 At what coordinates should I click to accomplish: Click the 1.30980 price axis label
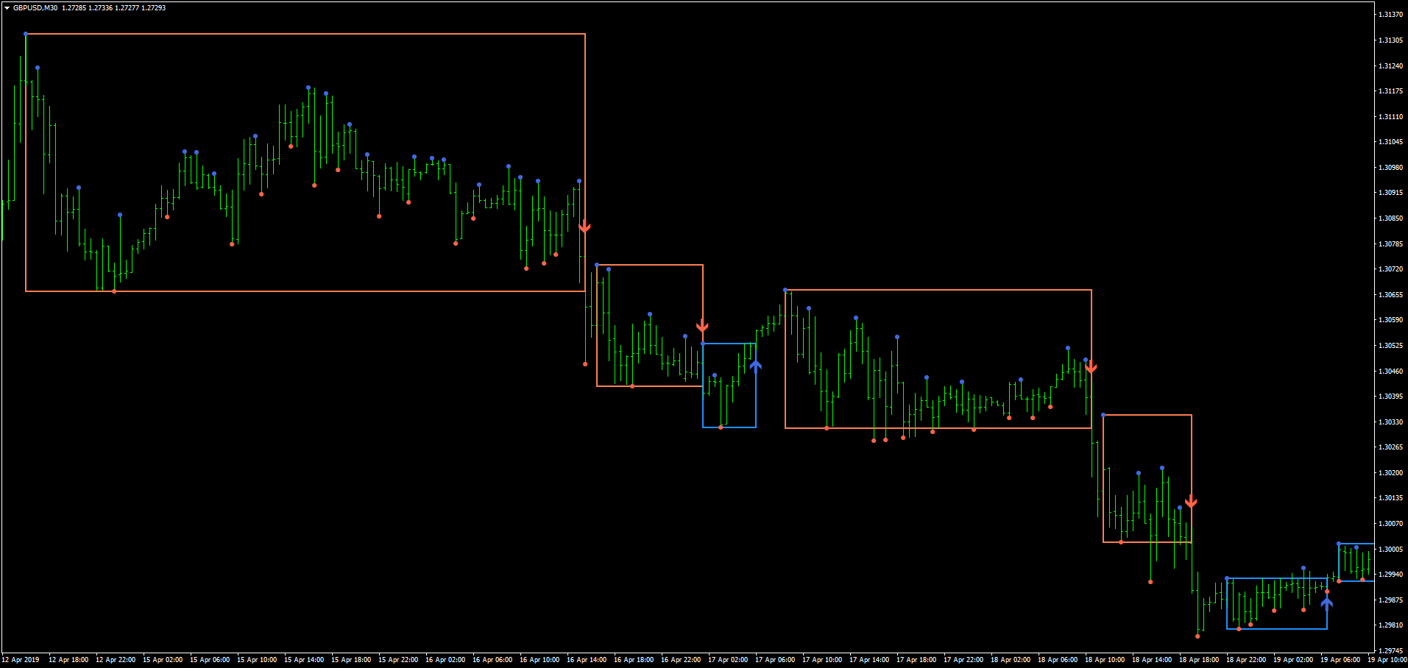(1390, 168)
